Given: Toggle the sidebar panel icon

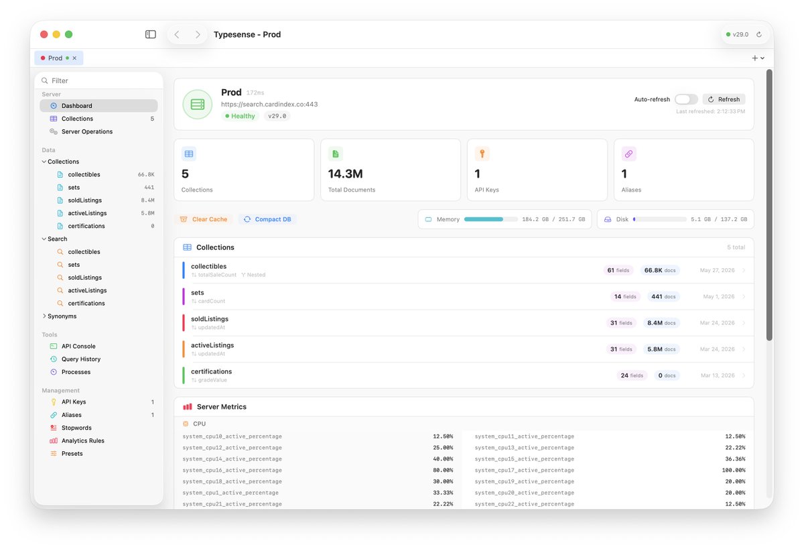Looking at the screenshot, I should 151,34.
